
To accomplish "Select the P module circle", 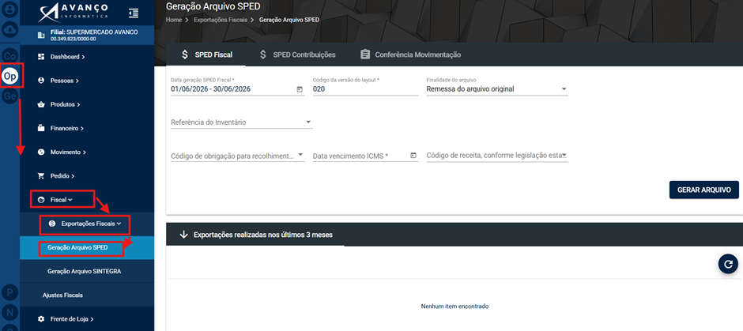I will (x=10, y=292).
